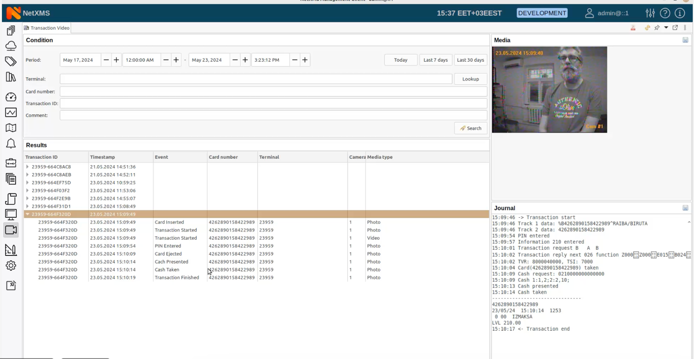Open the pinboard perspective with stacked pages icon

click(11, 31)
